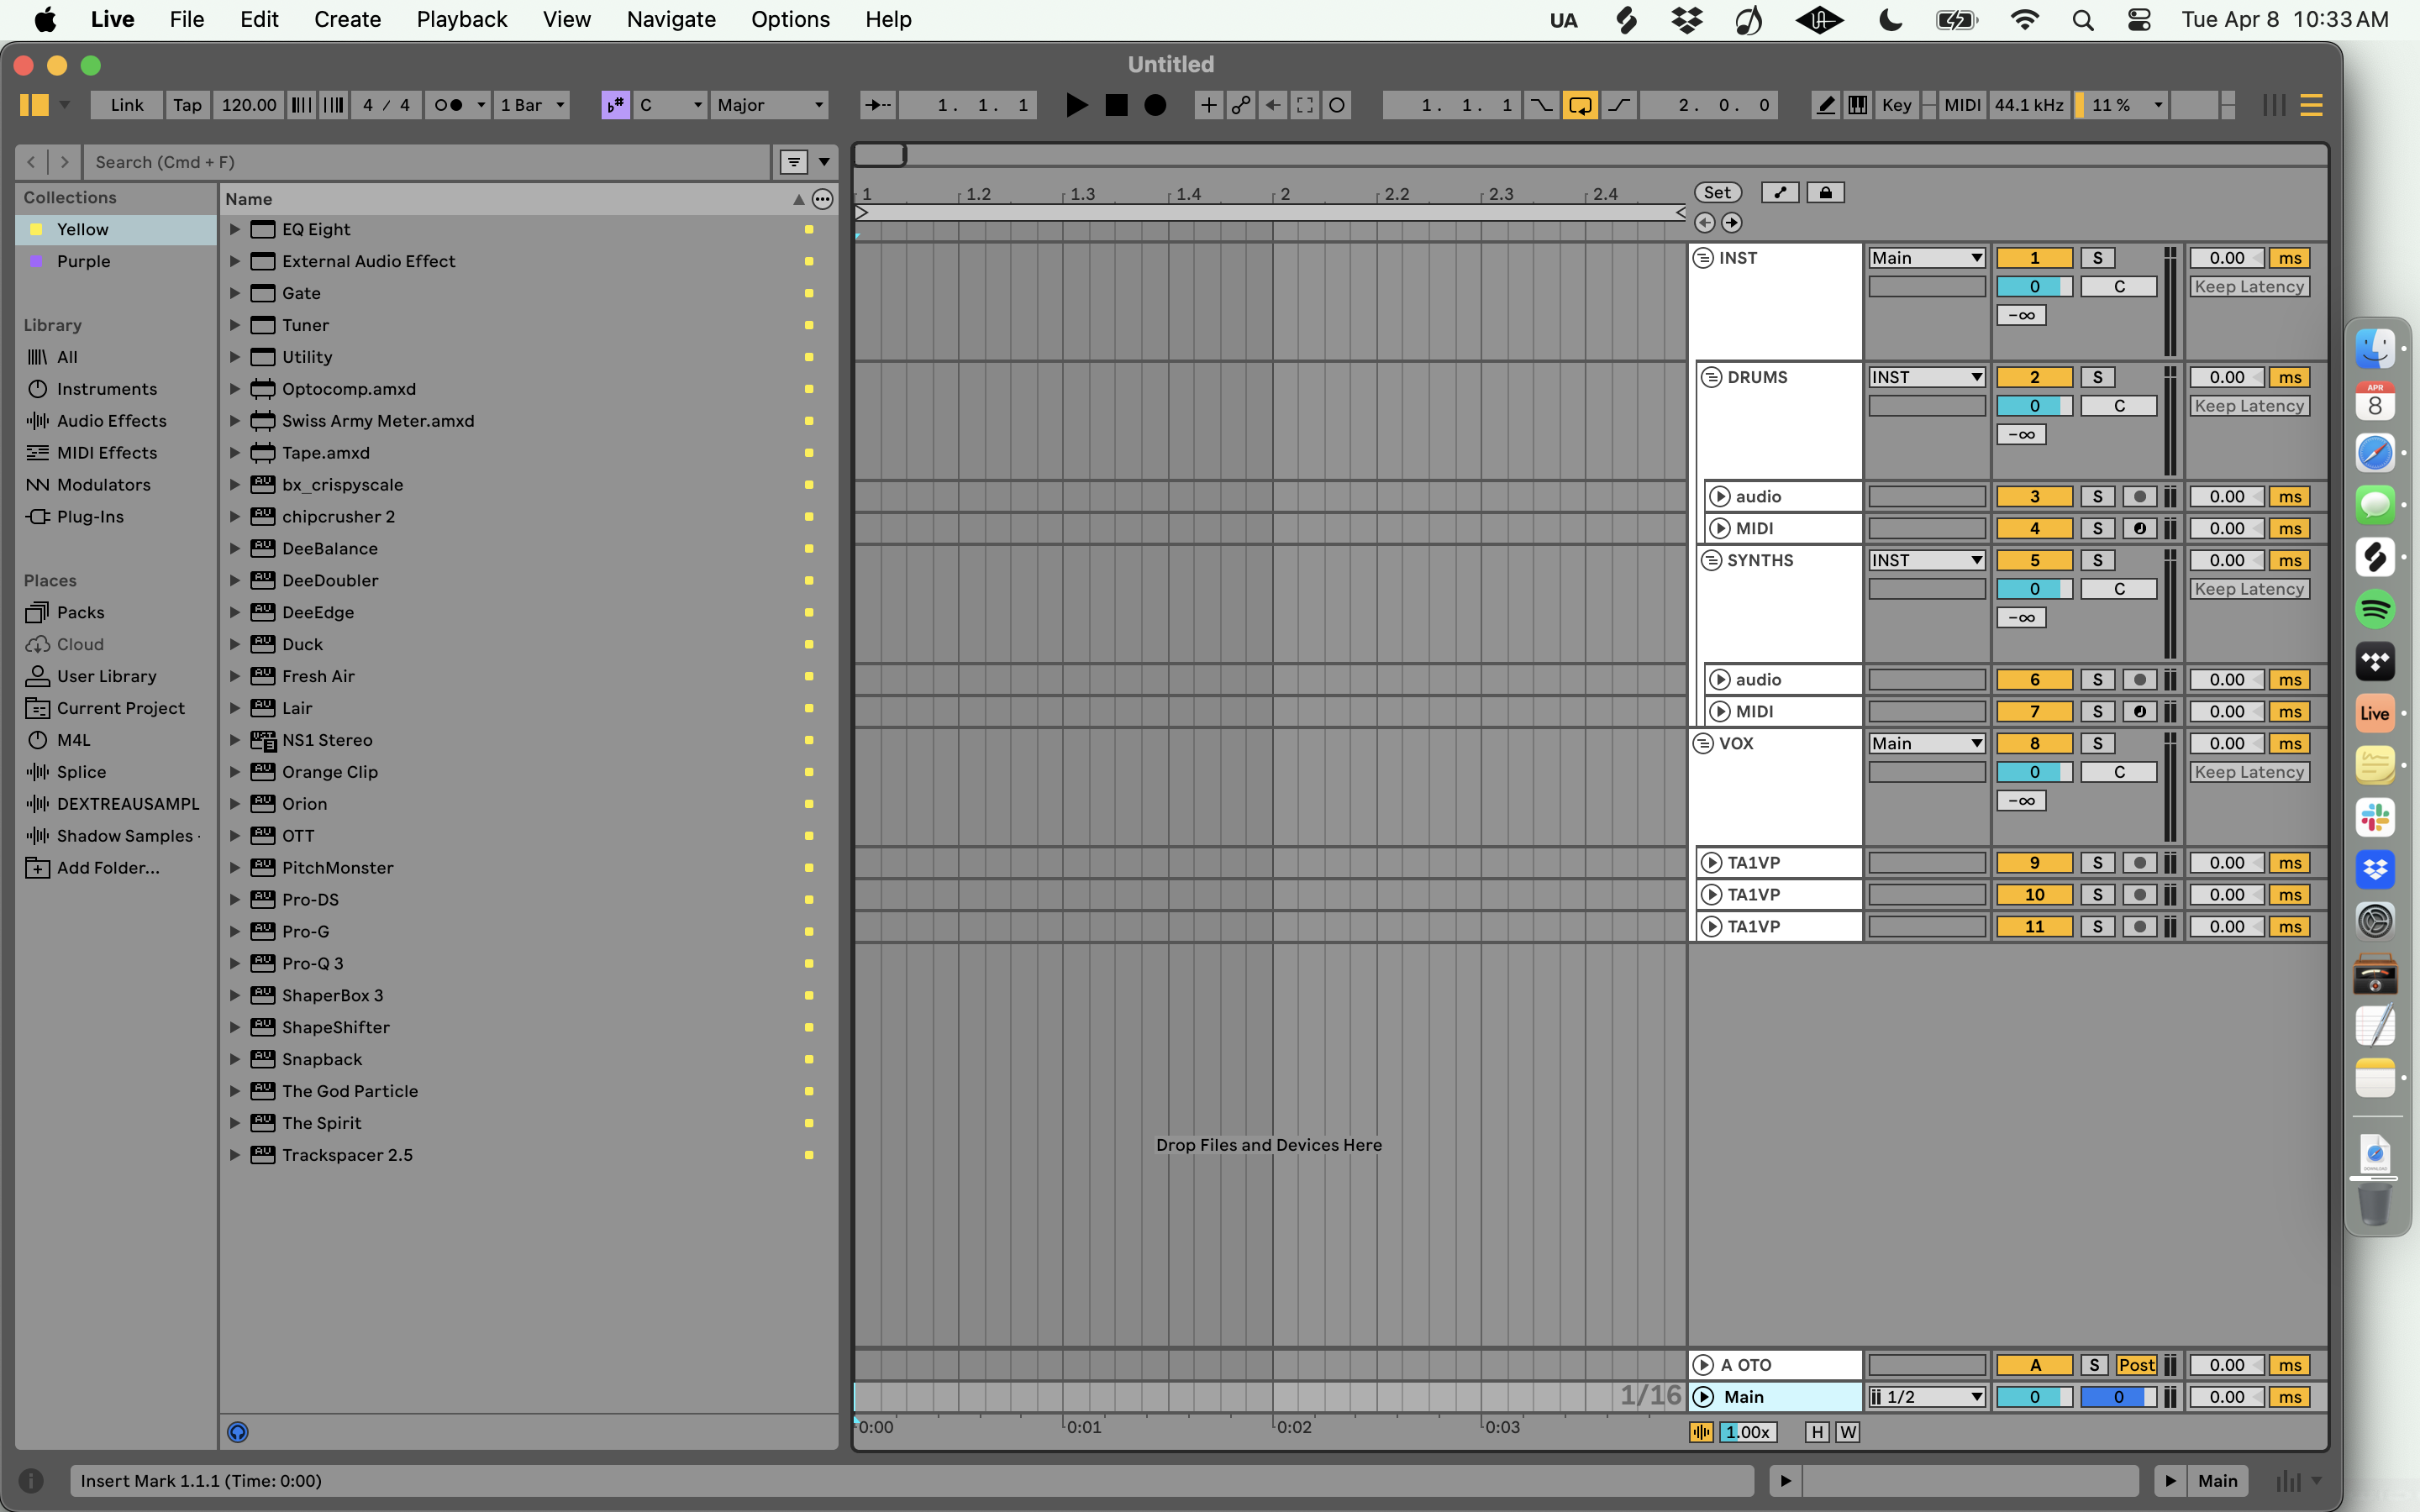
Task: Expand the EQ Eight device entry
Action: pos(235,230)
